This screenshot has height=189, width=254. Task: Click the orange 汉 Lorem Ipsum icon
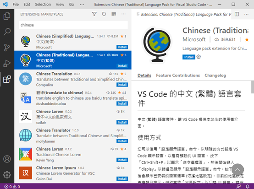[26, 173]
